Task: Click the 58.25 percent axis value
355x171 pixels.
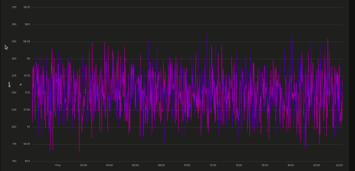Action: [x=27, y=42]
